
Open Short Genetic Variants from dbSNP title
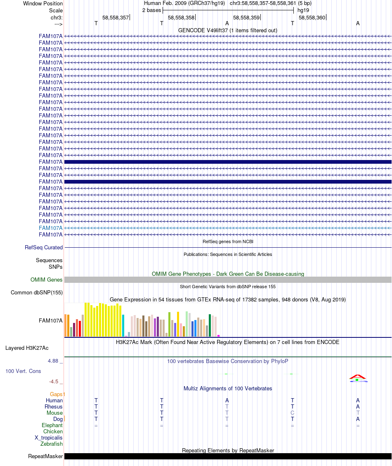228,287
